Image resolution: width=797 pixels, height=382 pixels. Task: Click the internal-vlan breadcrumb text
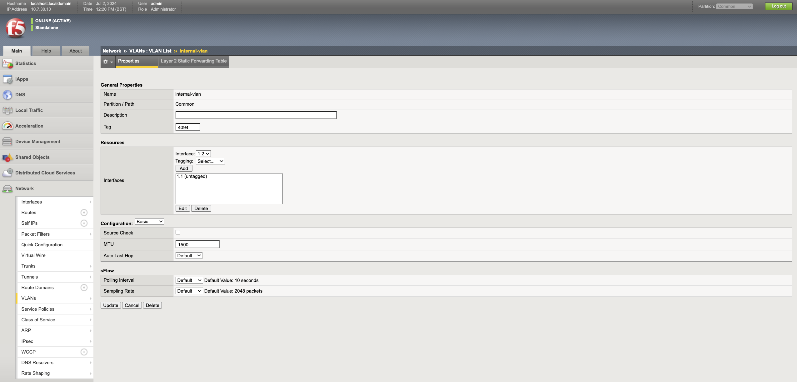point(193,51)
